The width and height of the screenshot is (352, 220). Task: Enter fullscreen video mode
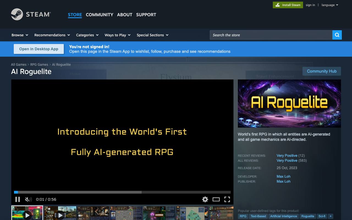pos(227,199)
